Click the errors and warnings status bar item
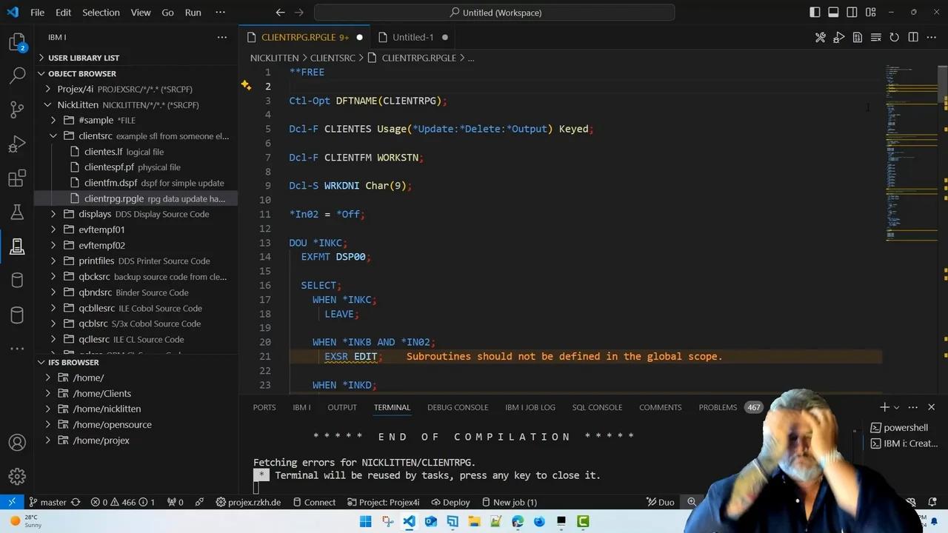Image resolution: width=948 pixels, height=533 pixels. (123, 502)
